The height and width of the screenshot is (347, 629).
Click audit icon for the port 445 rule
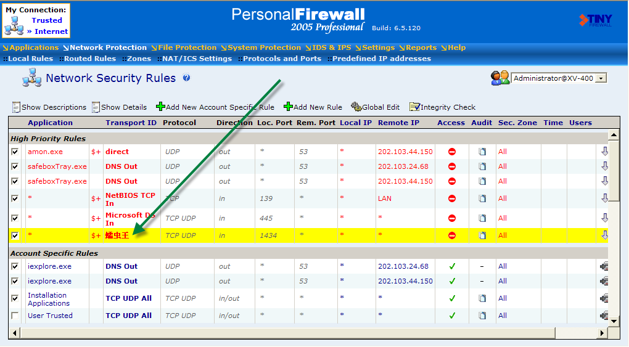[x=482, y=218]
